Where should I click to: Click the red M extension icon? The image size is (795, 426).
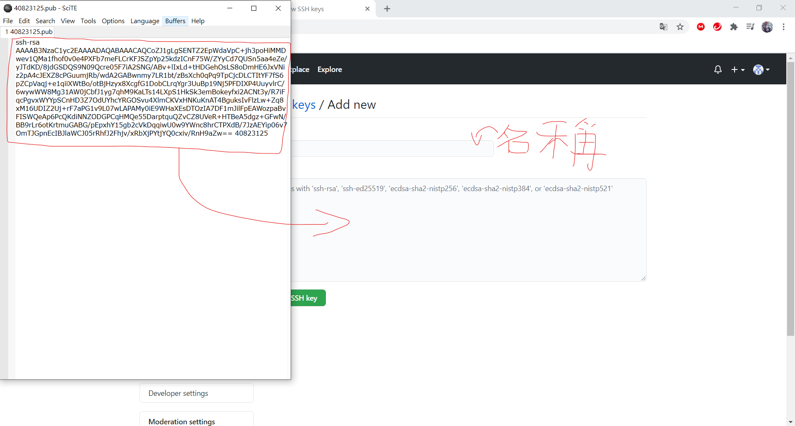(x=701, y=27)
